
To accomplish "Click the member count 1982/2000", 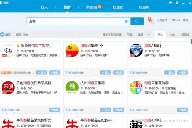I will coord(91,51).
